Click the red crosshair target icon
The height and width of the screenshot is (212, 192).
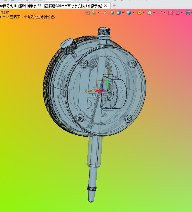click(160, 13)
